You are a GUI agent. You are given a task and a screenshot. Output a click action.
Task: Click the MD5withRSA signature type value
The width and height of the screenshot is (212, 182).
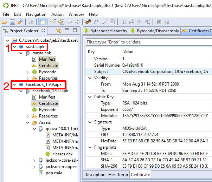134,128
